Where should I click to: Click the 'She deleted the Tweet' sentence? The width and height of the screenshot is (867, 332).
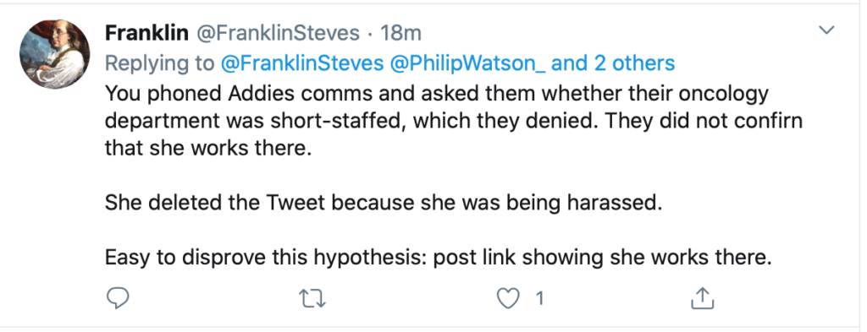[384, 203]
